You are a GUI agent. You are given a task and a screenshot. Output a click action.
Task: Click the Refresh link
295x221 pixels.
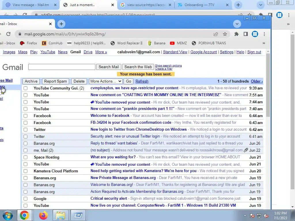click(142, 81)
